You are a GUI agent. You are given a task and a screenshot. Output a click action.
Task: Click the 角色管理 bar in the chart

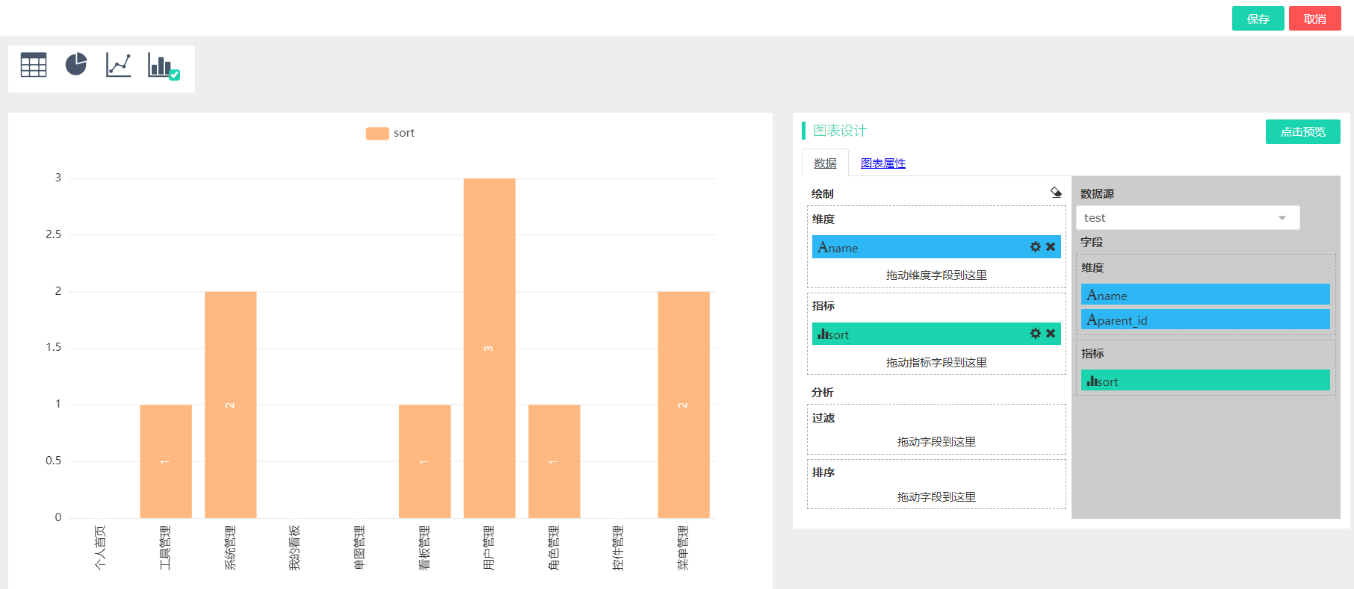554,461
